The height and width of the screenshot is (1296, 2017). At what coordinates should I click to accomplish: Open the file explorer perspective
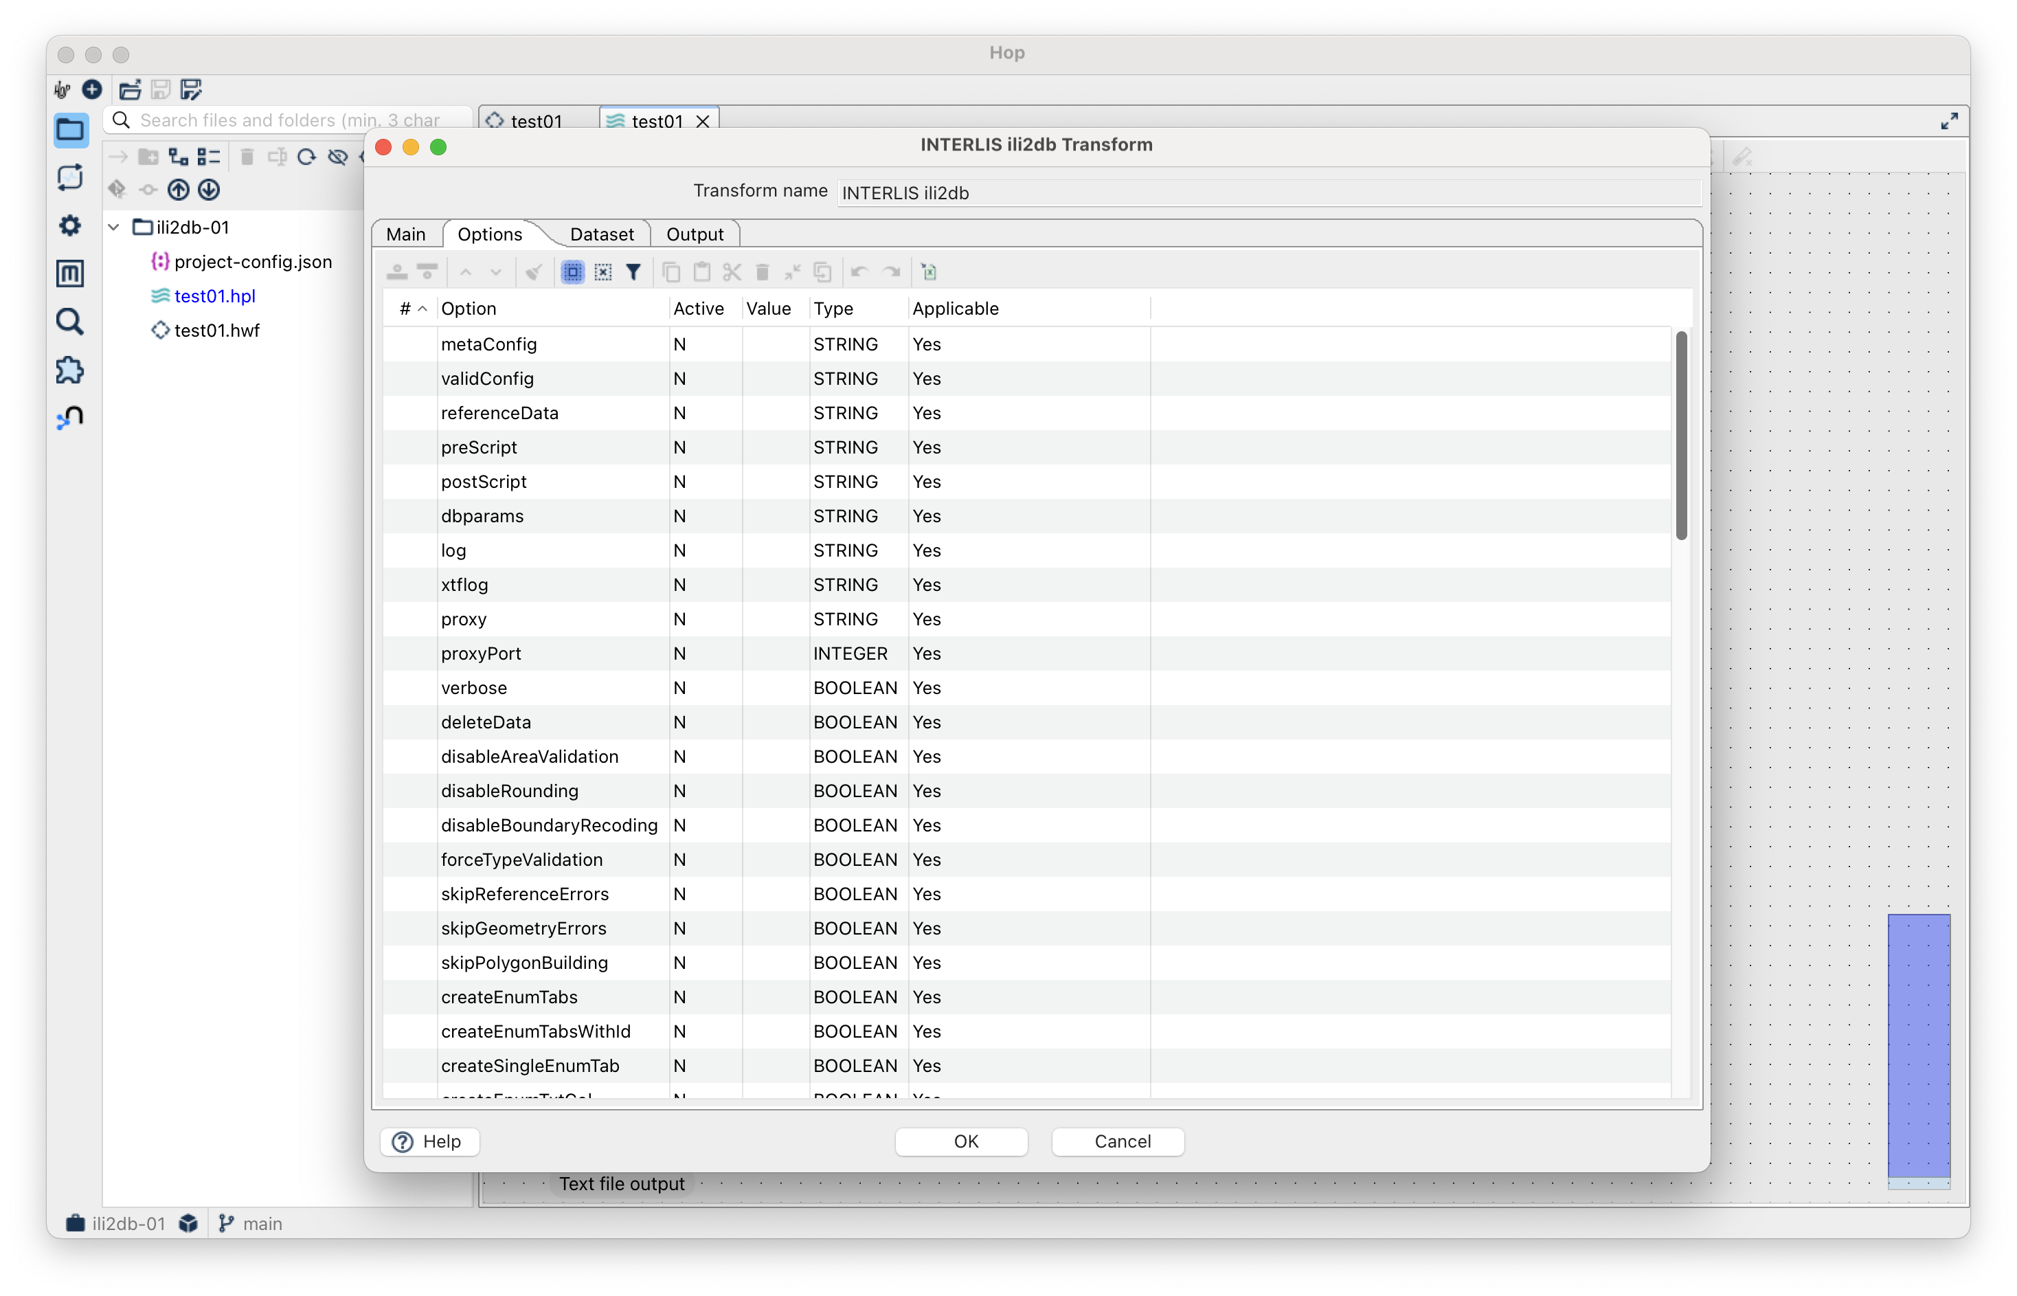(71, 130)
